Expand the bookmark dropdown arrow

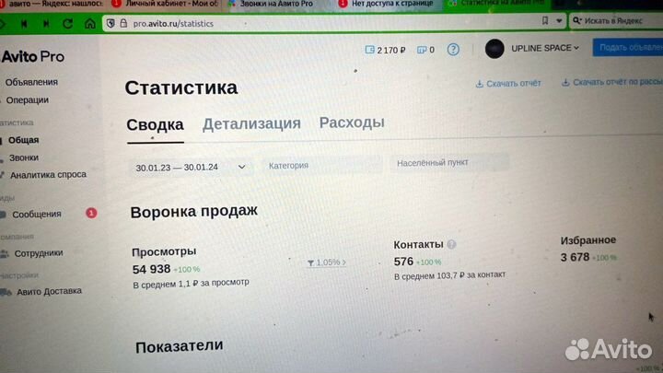(x=559, y=20)
